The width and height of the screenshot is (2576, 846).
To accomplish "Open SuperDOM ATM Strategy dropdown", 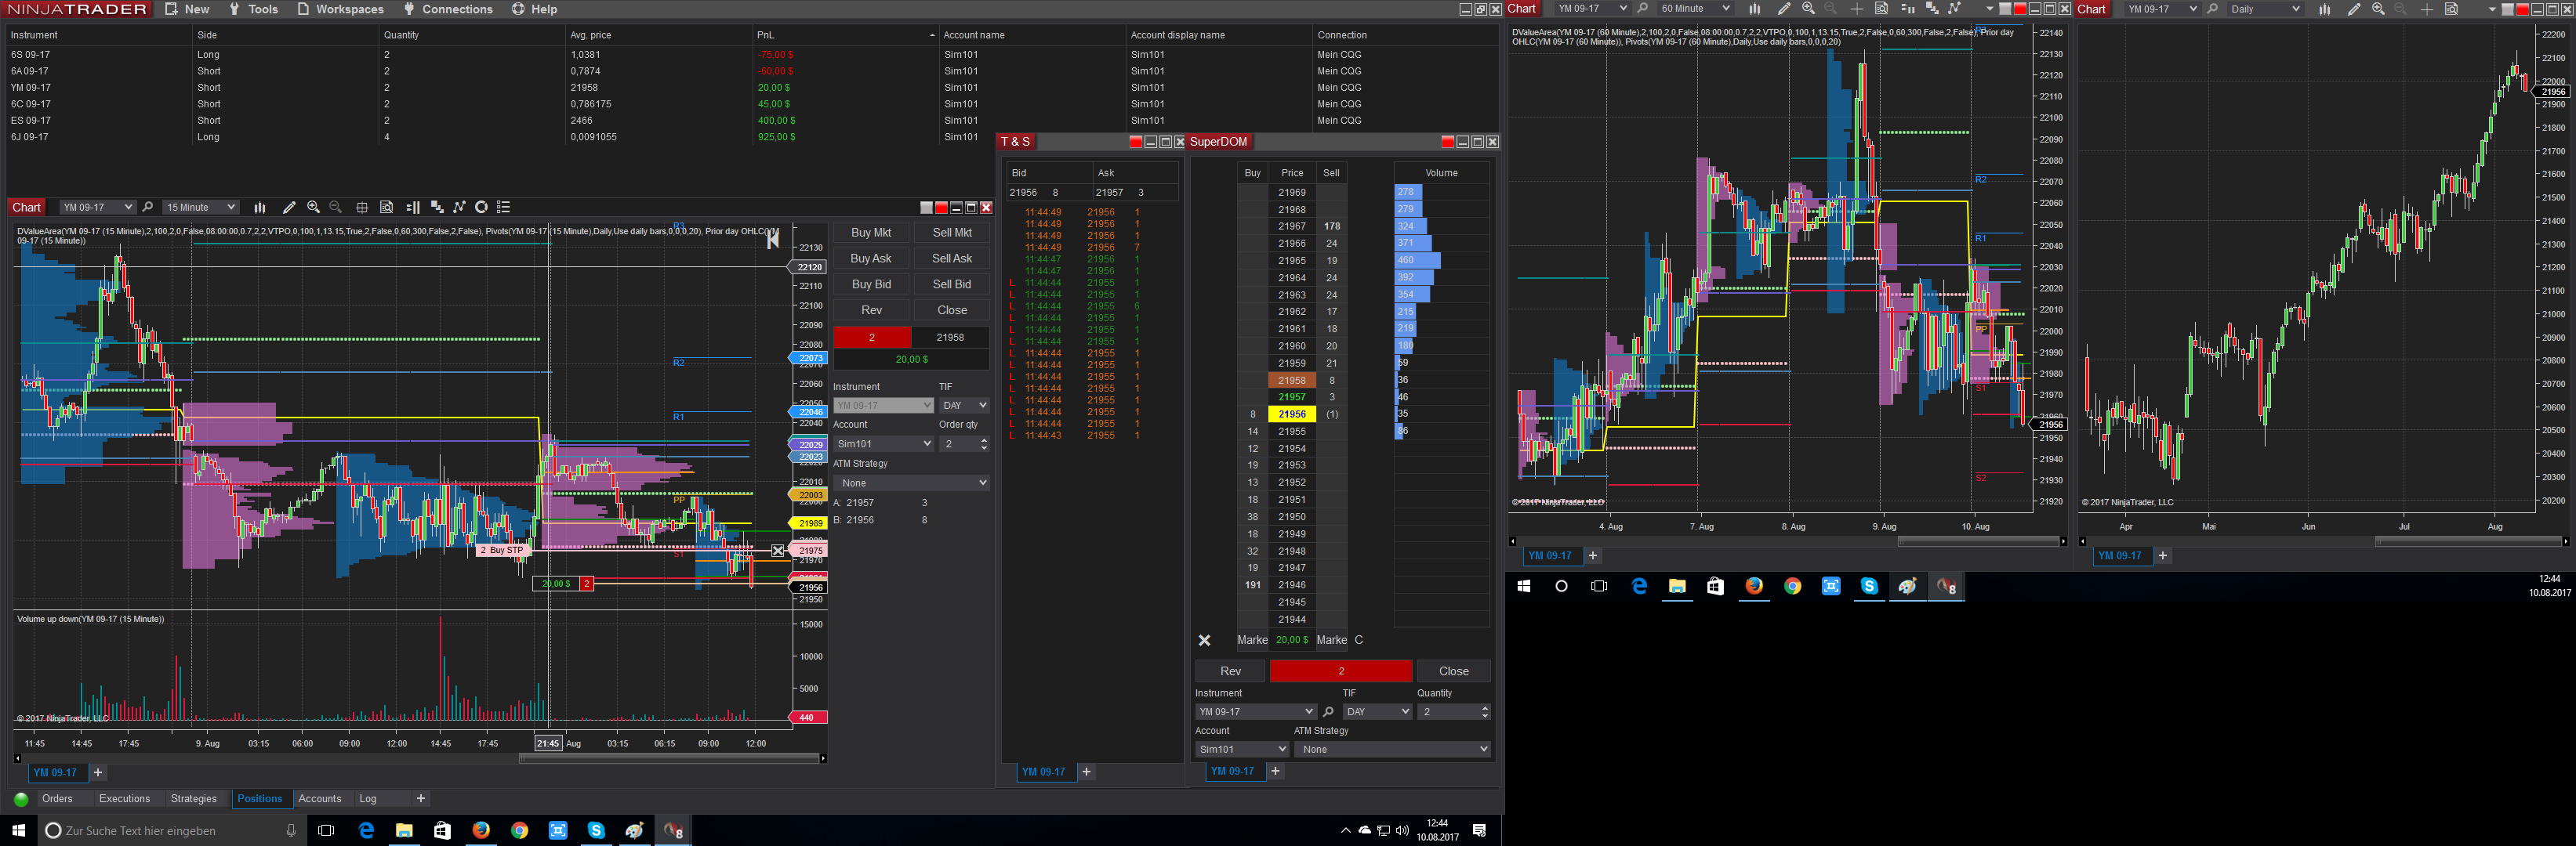I will coord(1392,749).
